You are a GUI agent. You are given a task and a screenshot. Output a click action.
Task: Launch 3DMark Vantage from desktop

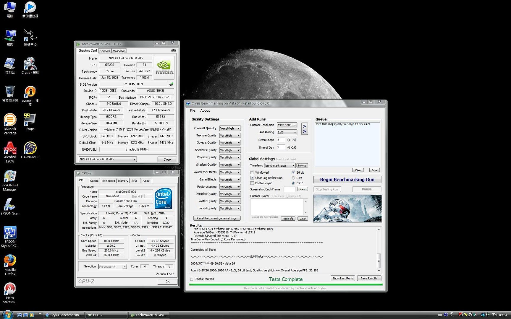point(10,124)
